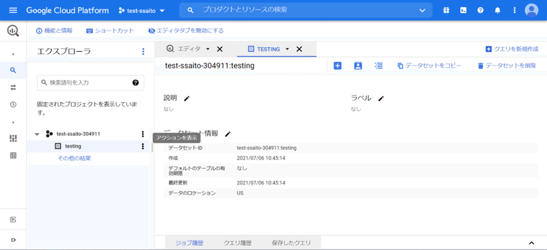Open ショートカット keyboard shortcuts

point(110,31)
